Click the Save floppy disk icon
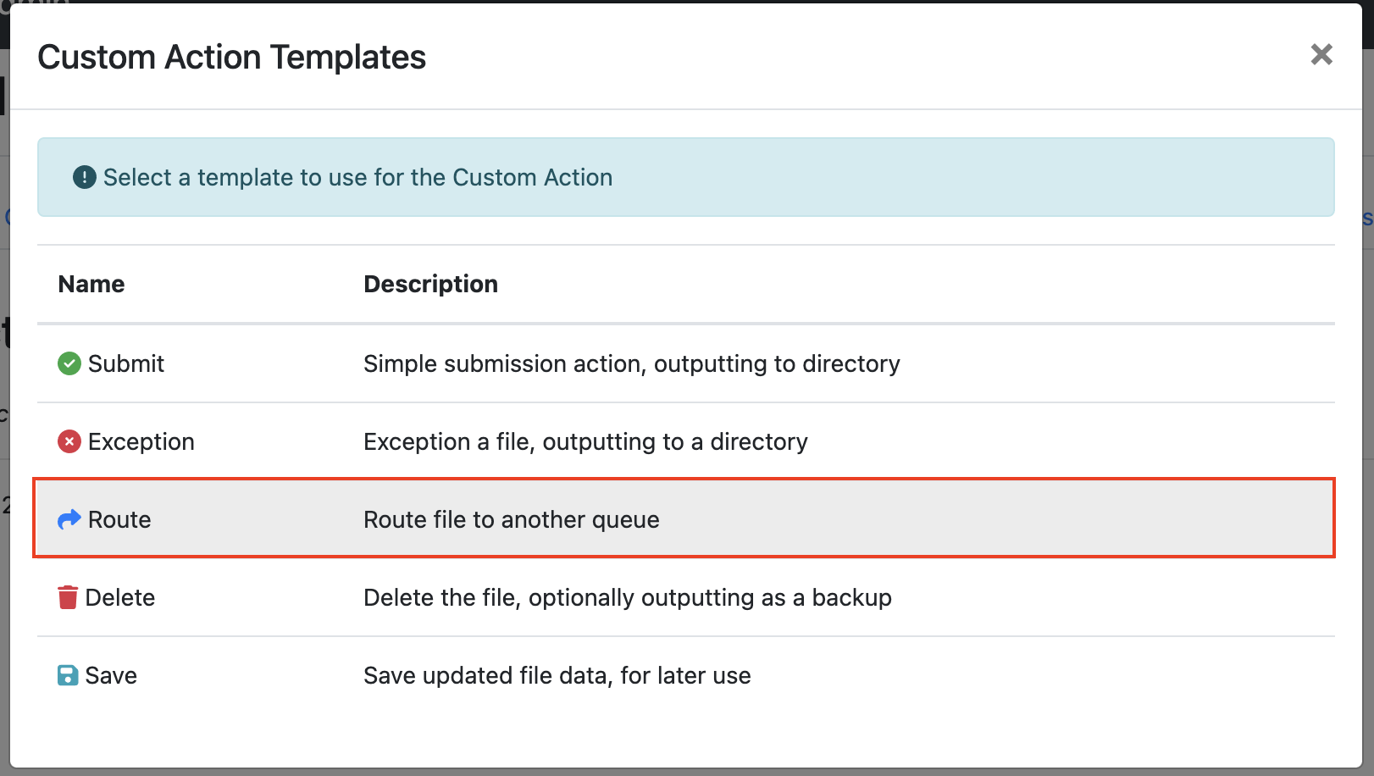 pos(68,675)
